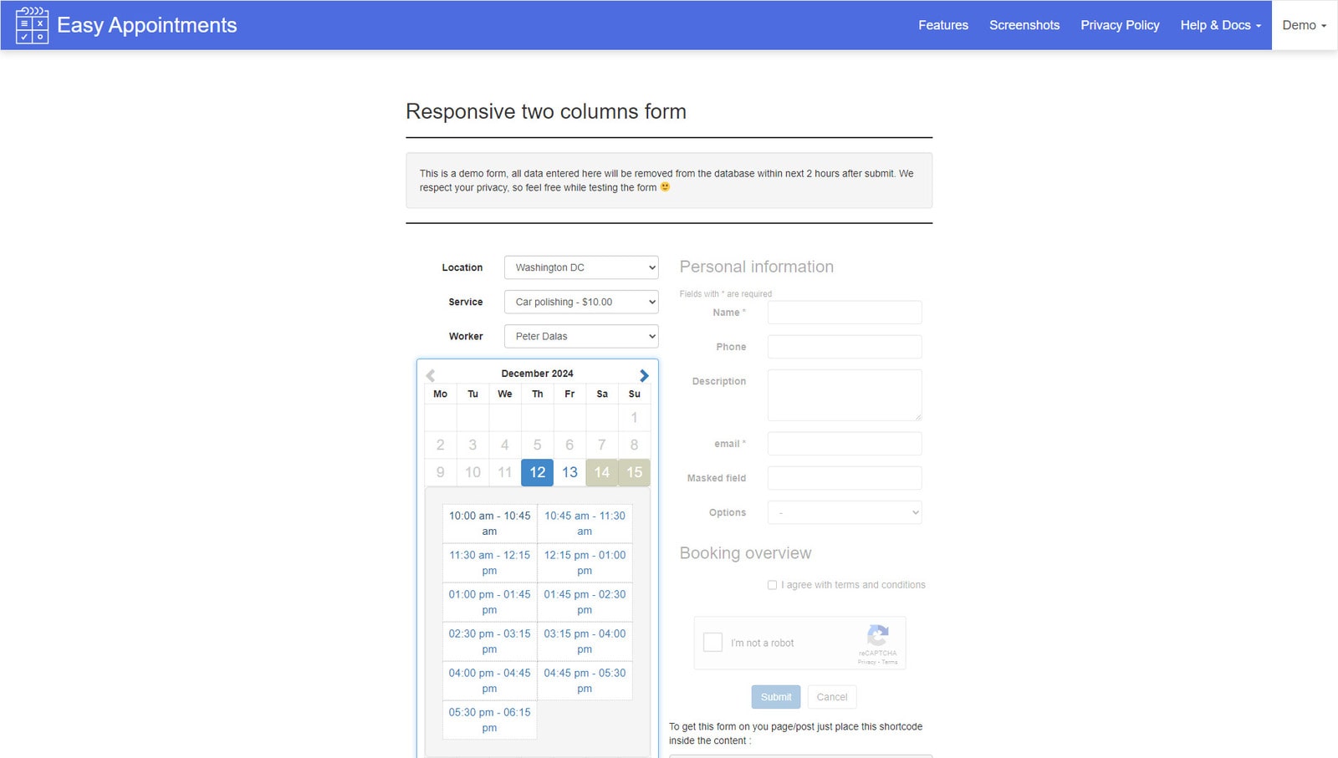
Task: Click the Responsive two columns form heading
Action: pos(546,111)
